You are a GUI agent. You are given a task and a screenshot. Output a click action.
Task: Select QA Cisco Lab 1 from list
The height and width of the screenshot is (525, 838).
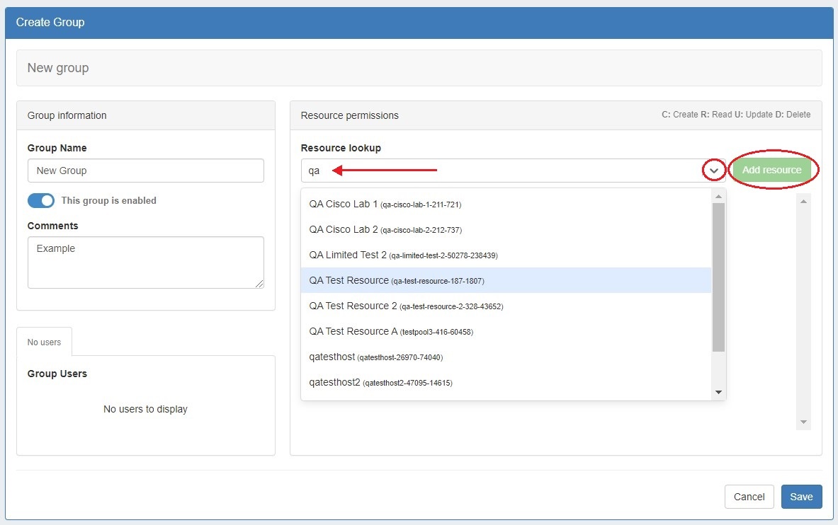click(x=385, y=204)
